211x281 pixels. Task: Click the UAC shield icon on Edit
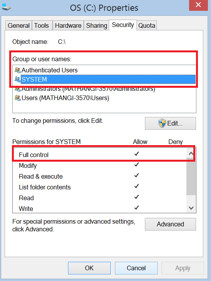[162, 123]
